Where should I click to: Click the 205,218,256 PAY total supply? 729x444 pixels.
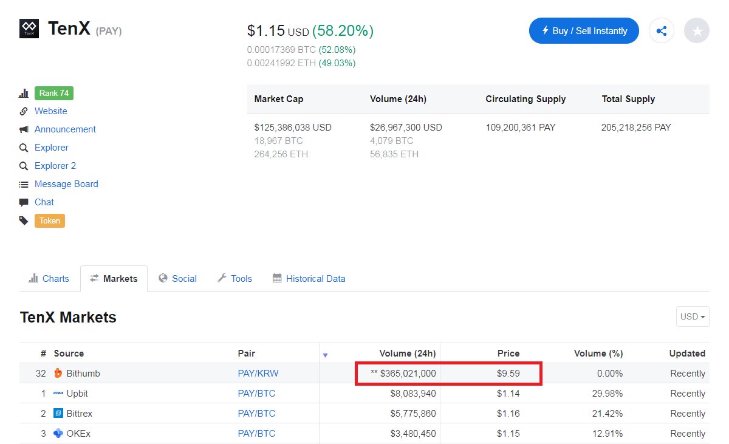(x=637, y=128)
